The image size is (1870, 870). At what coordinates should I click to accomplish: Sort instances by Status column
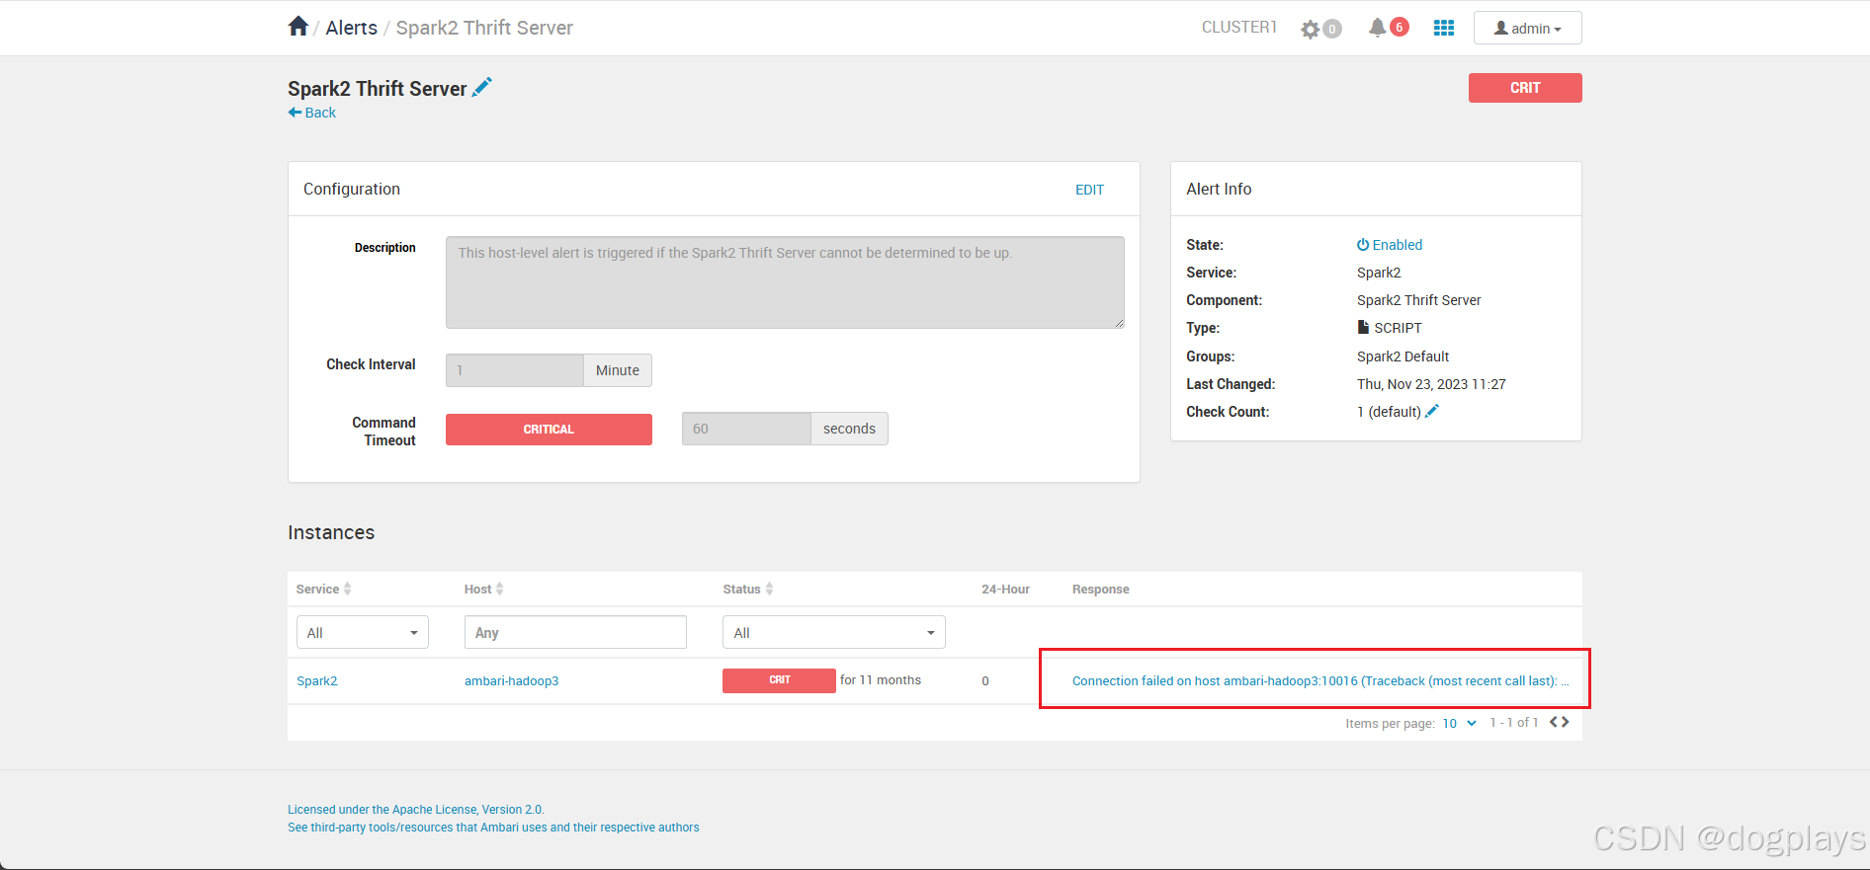pos(747,589)
